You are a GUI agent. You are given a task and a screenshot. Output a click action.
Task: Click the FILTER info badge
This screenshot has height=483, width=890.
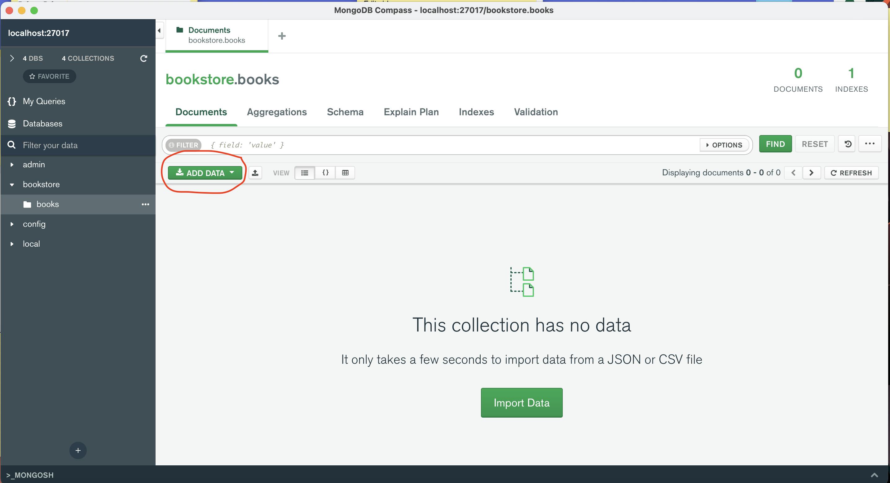pos(183,145)
